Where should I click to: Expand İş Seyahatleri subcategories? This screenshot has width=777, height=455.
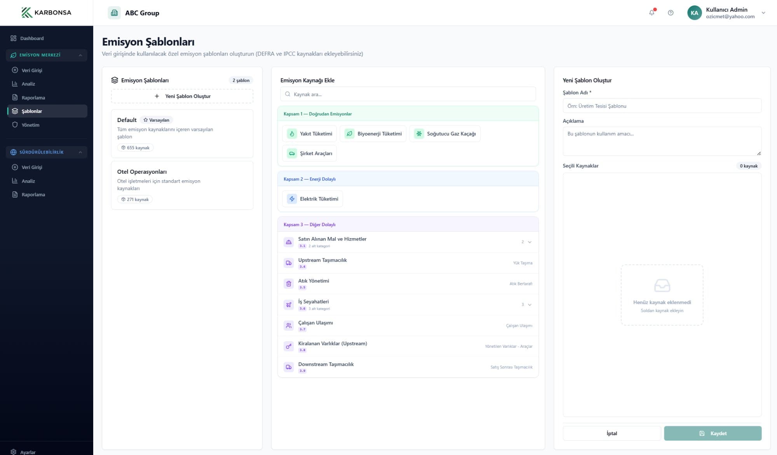(530, 305)
